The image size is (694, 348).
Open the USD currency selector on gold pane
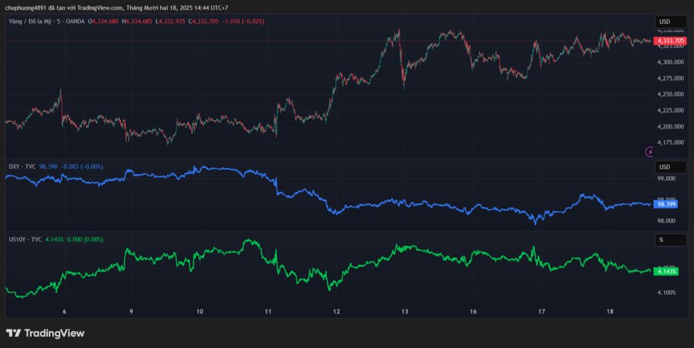pos(664,22)
